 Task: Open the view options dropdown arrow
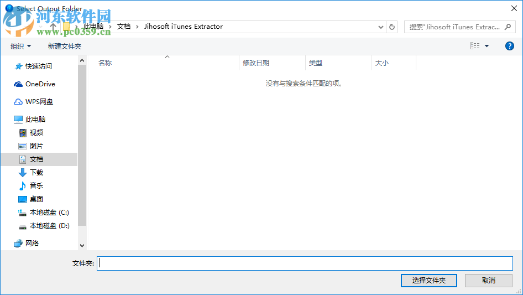pos(487,46)
